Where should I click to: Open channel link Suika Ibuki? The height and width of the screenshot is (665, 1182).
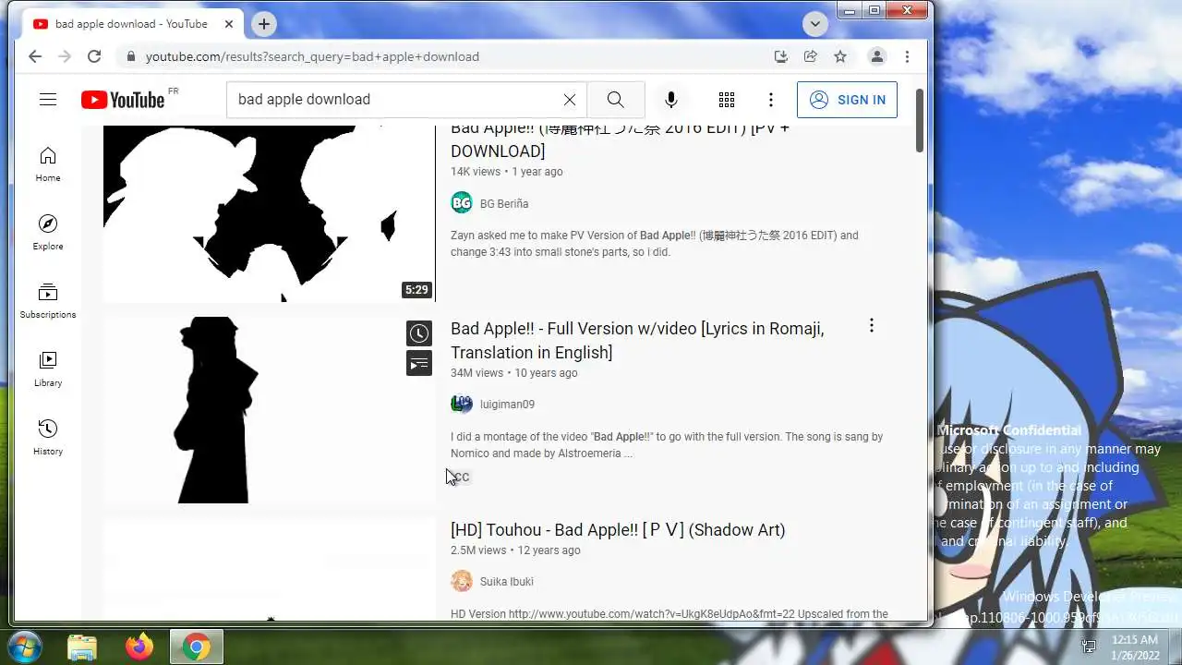tap(506, 581)
